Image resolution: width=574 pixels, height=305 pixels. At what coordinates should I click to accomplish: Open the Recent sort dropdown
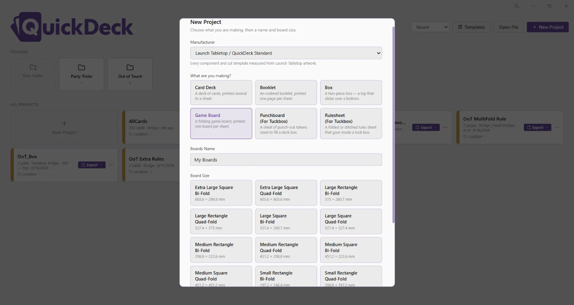430,27
